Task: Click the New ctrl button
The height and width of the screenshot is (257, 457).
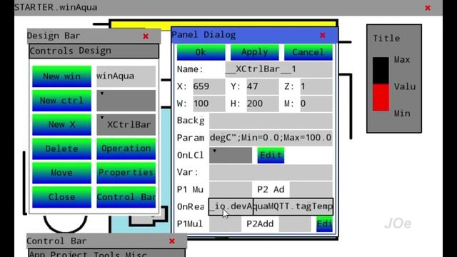Action: coord(62,101)
